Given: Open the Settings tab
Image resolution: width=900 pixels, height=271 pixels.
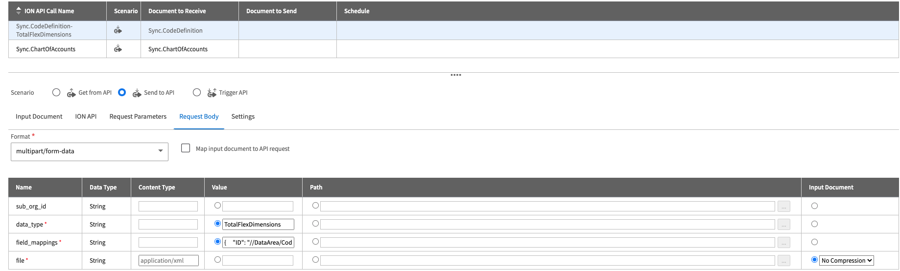Looking at the screenshot, I should coord(243,117).
